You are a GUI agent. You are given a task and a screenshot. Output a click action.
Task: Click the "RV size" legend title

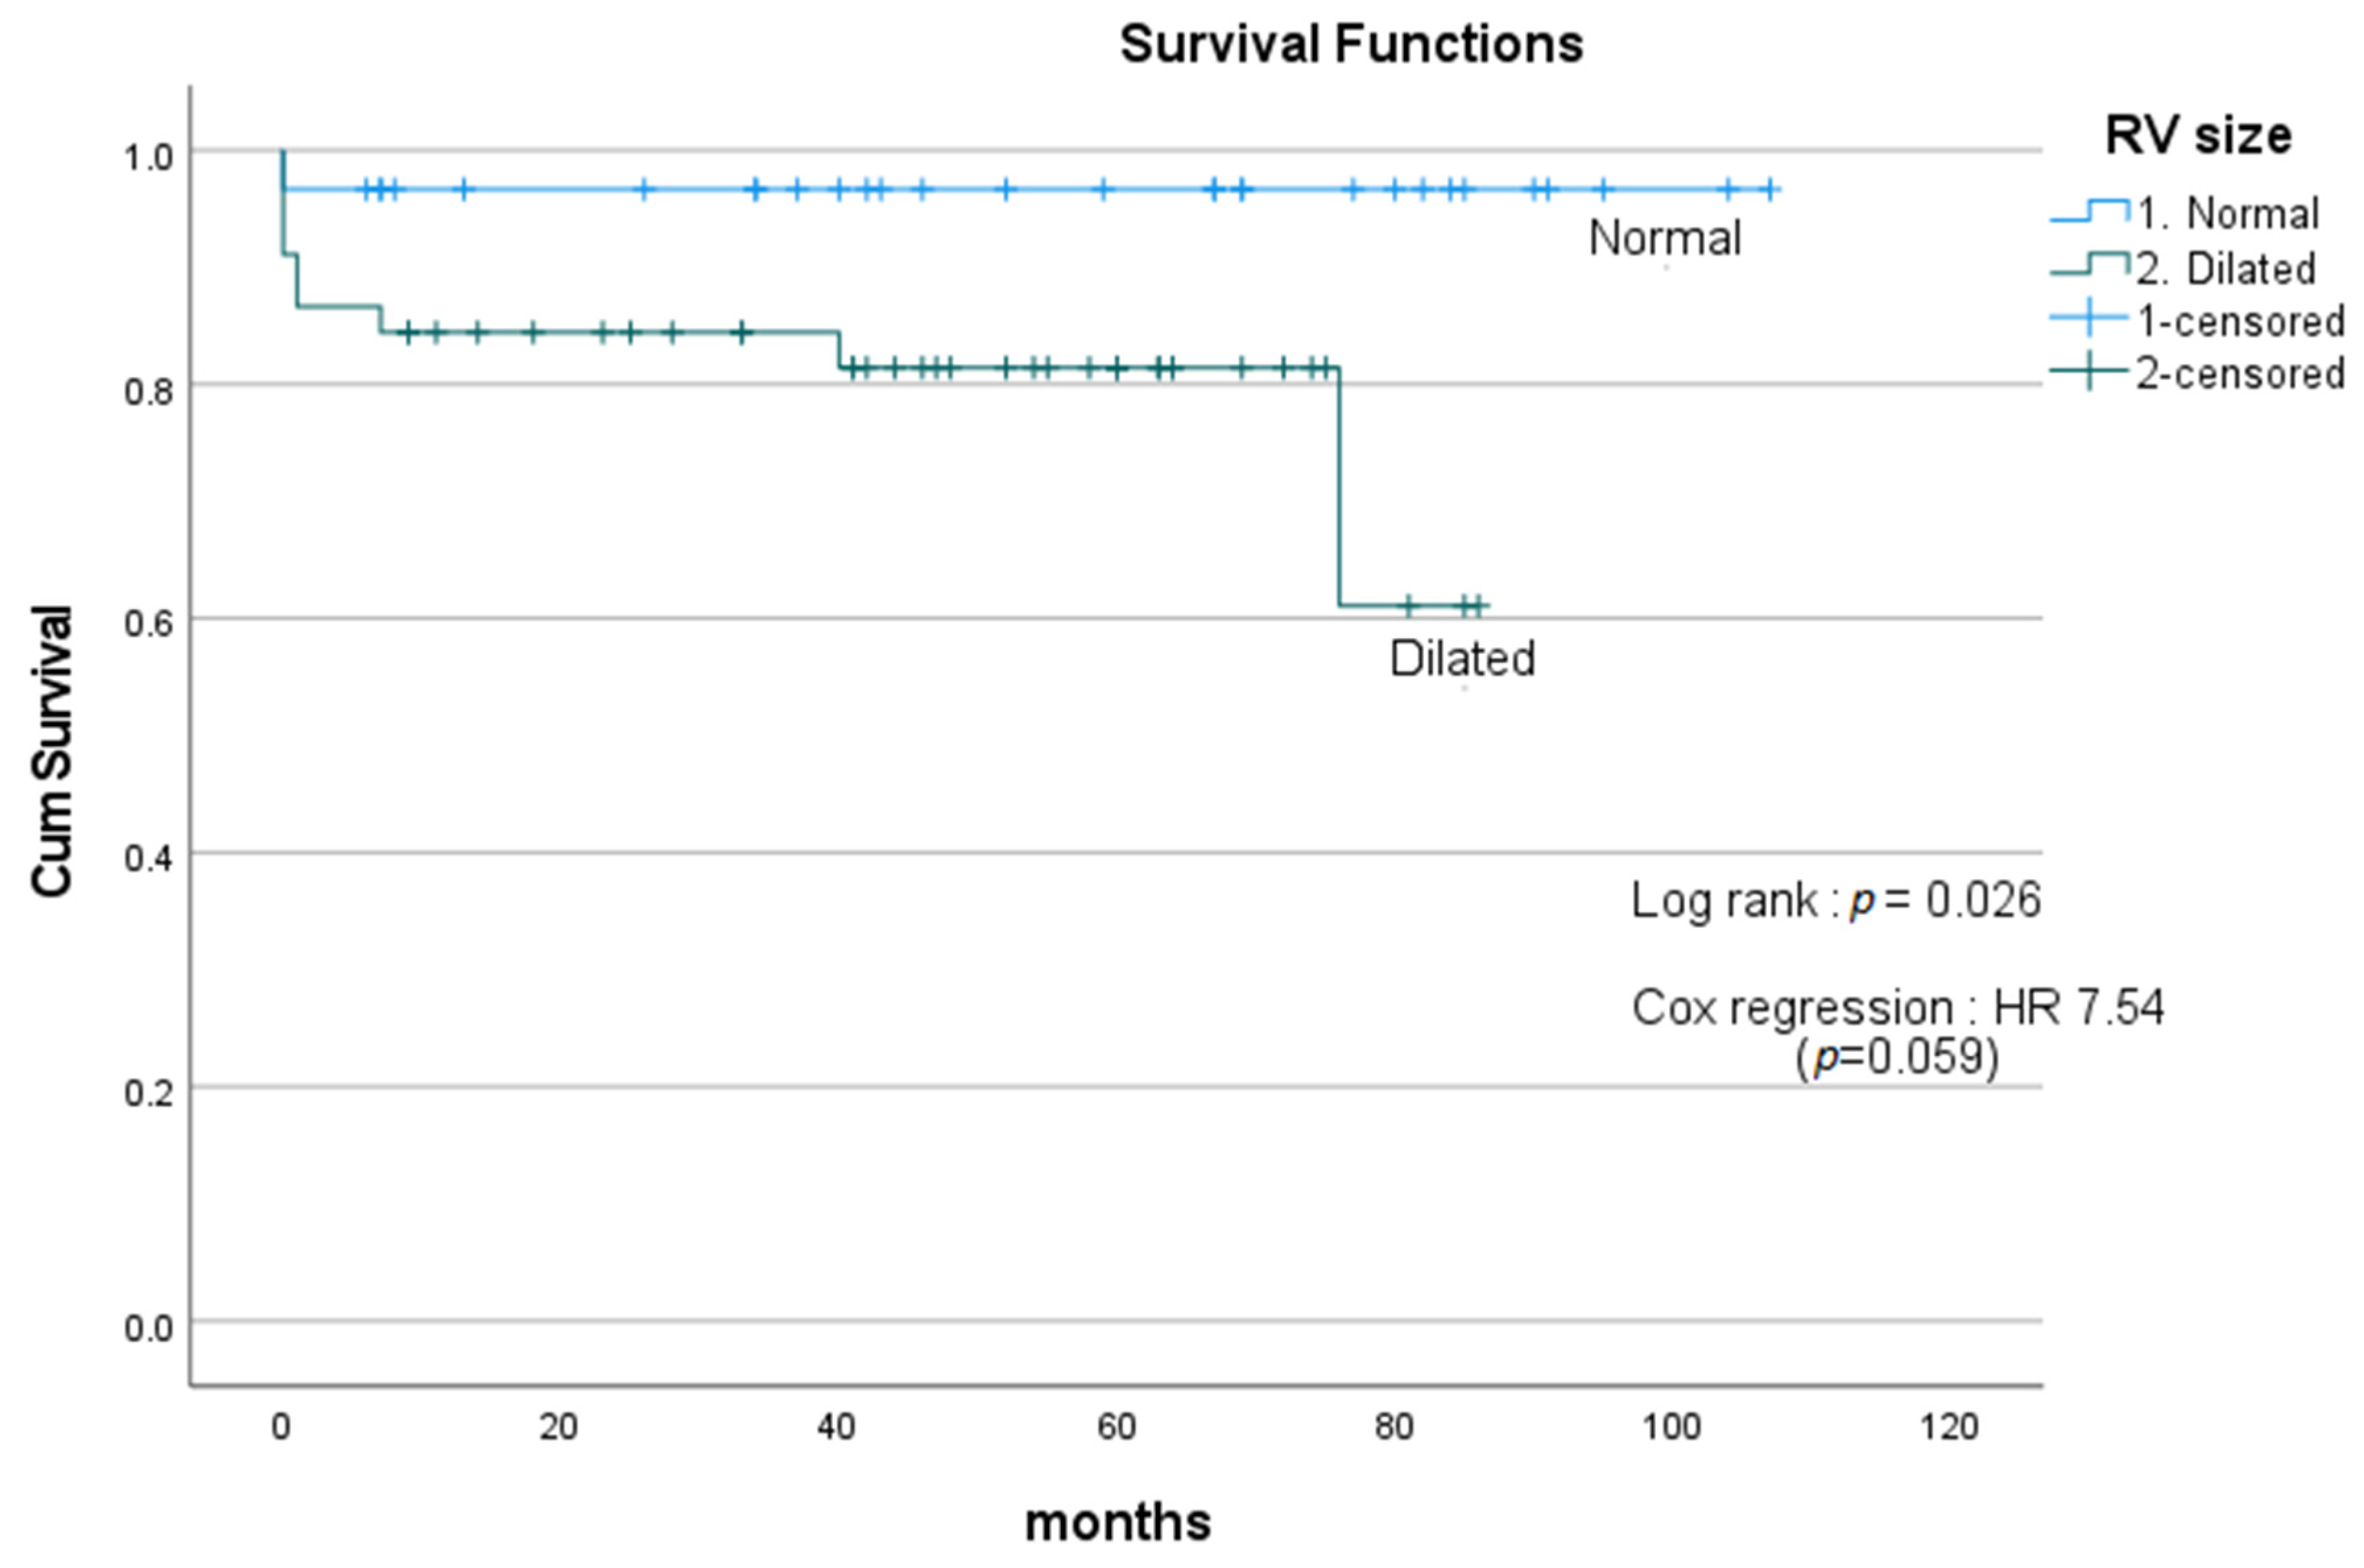pyautogui.click(x=2197, y=135)
